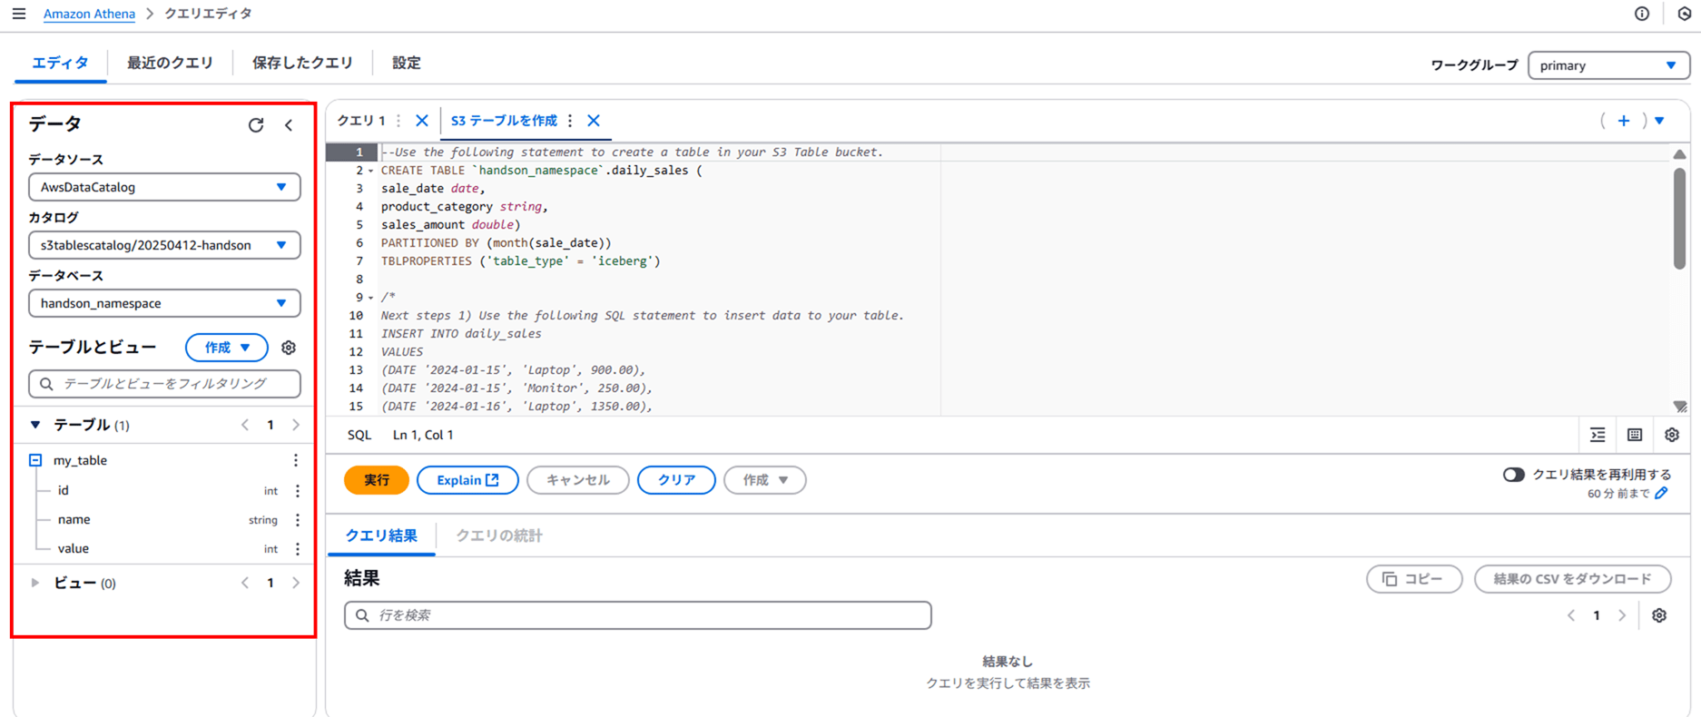The width and height of the screenshot is (1701, 717).
Task: Download results with CSV button
Action: click(x=1573, y=579)
